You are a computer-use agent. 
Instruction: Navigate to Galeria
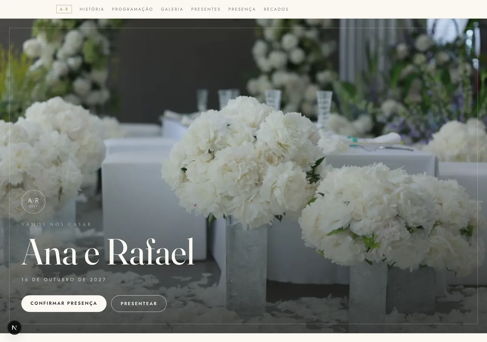coord(172,9)
